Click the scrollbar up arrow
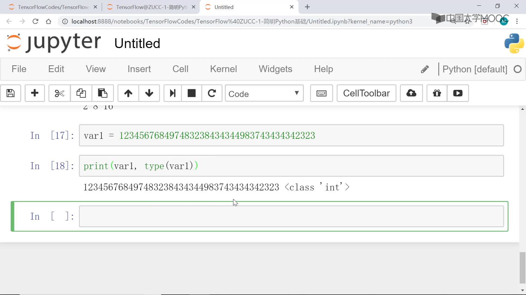Screen dimensions: 526x295 coord(522,109)
